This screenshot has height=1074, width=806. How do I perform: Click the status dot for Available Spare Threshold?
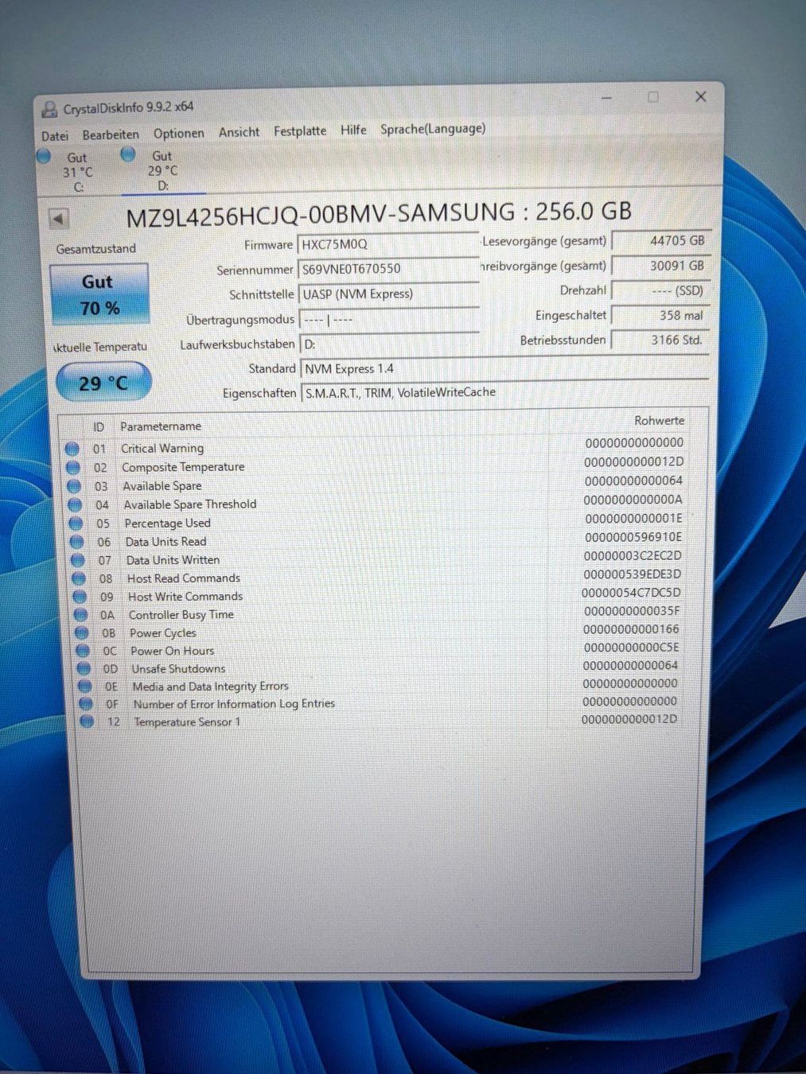(75, 504)
